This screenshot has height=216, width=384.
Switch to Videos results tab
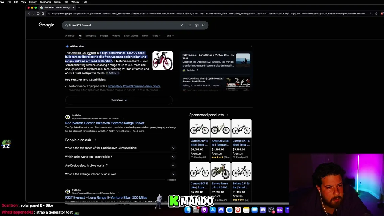point(116,36)
